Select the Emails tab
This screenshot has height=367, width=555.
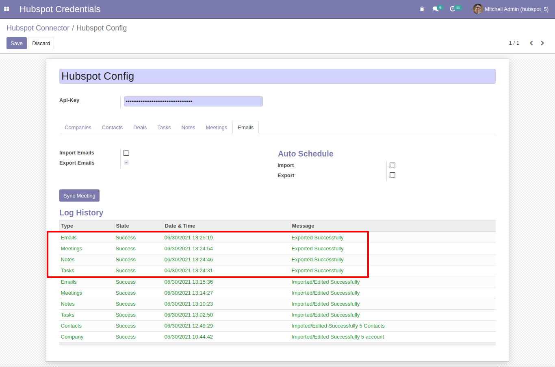(246, 128)
